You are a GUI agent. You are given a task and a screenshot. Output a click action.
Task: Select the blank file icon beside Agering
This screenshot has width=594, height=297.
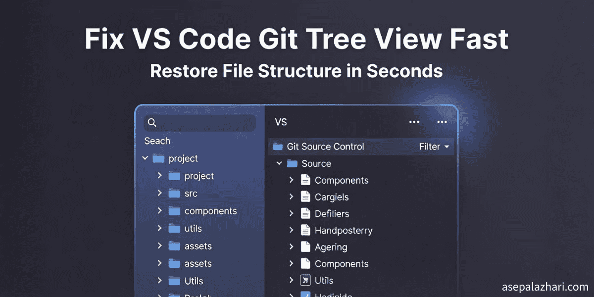(x=305, y=247)
